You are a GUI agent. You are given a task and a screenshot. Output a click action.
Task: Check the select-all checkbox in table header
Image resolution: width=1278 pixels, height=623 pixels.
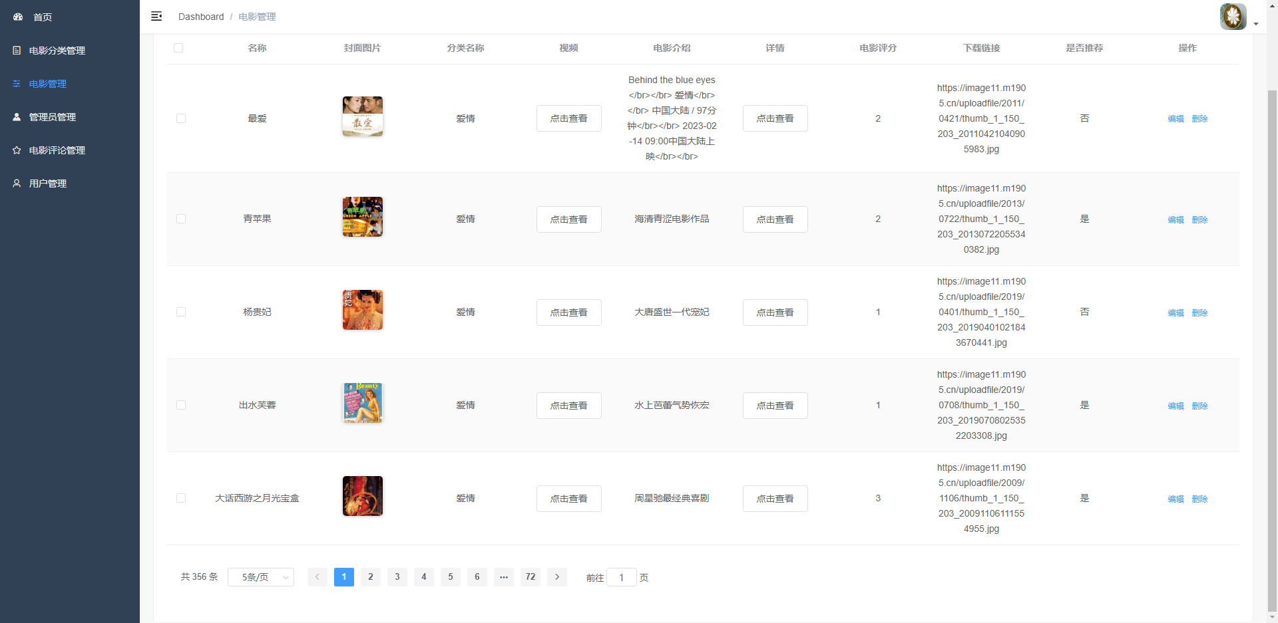tap(178, 48)
